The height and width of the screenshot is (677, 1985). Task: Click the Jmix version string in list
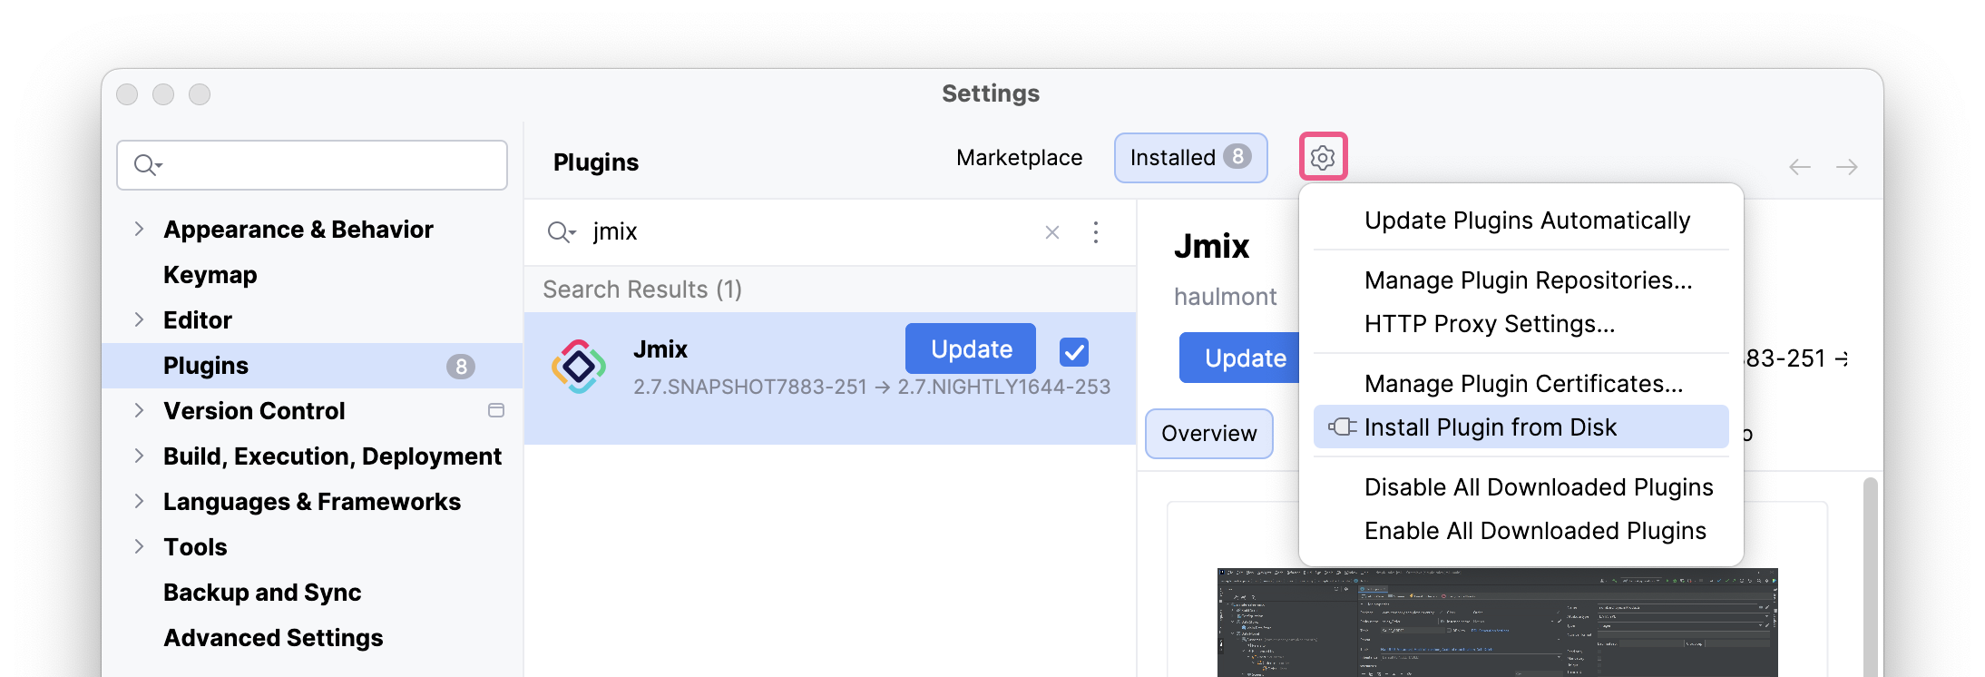tap(872, 387)
